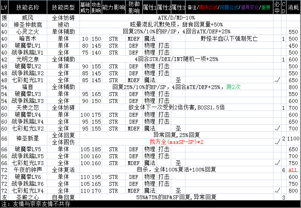The height and width of the screenshot is (208, 301).
Task: Select the 破魔拳LV2 skill name
Action: 28,66
